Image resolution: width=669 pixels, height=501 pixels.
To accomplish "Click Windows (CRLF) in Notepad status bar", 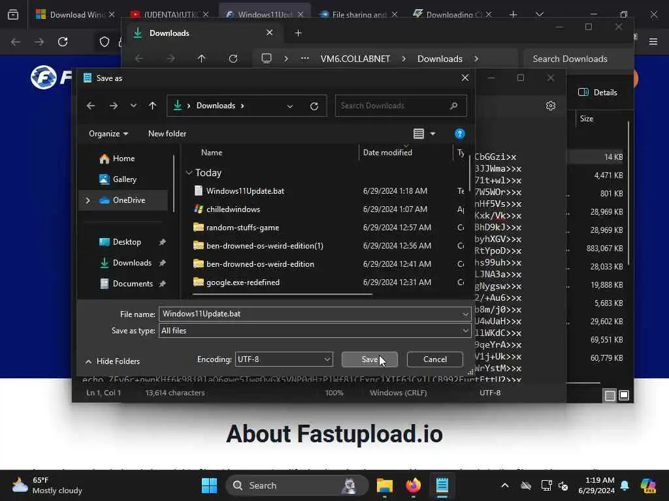I will (x=398, y=393).
